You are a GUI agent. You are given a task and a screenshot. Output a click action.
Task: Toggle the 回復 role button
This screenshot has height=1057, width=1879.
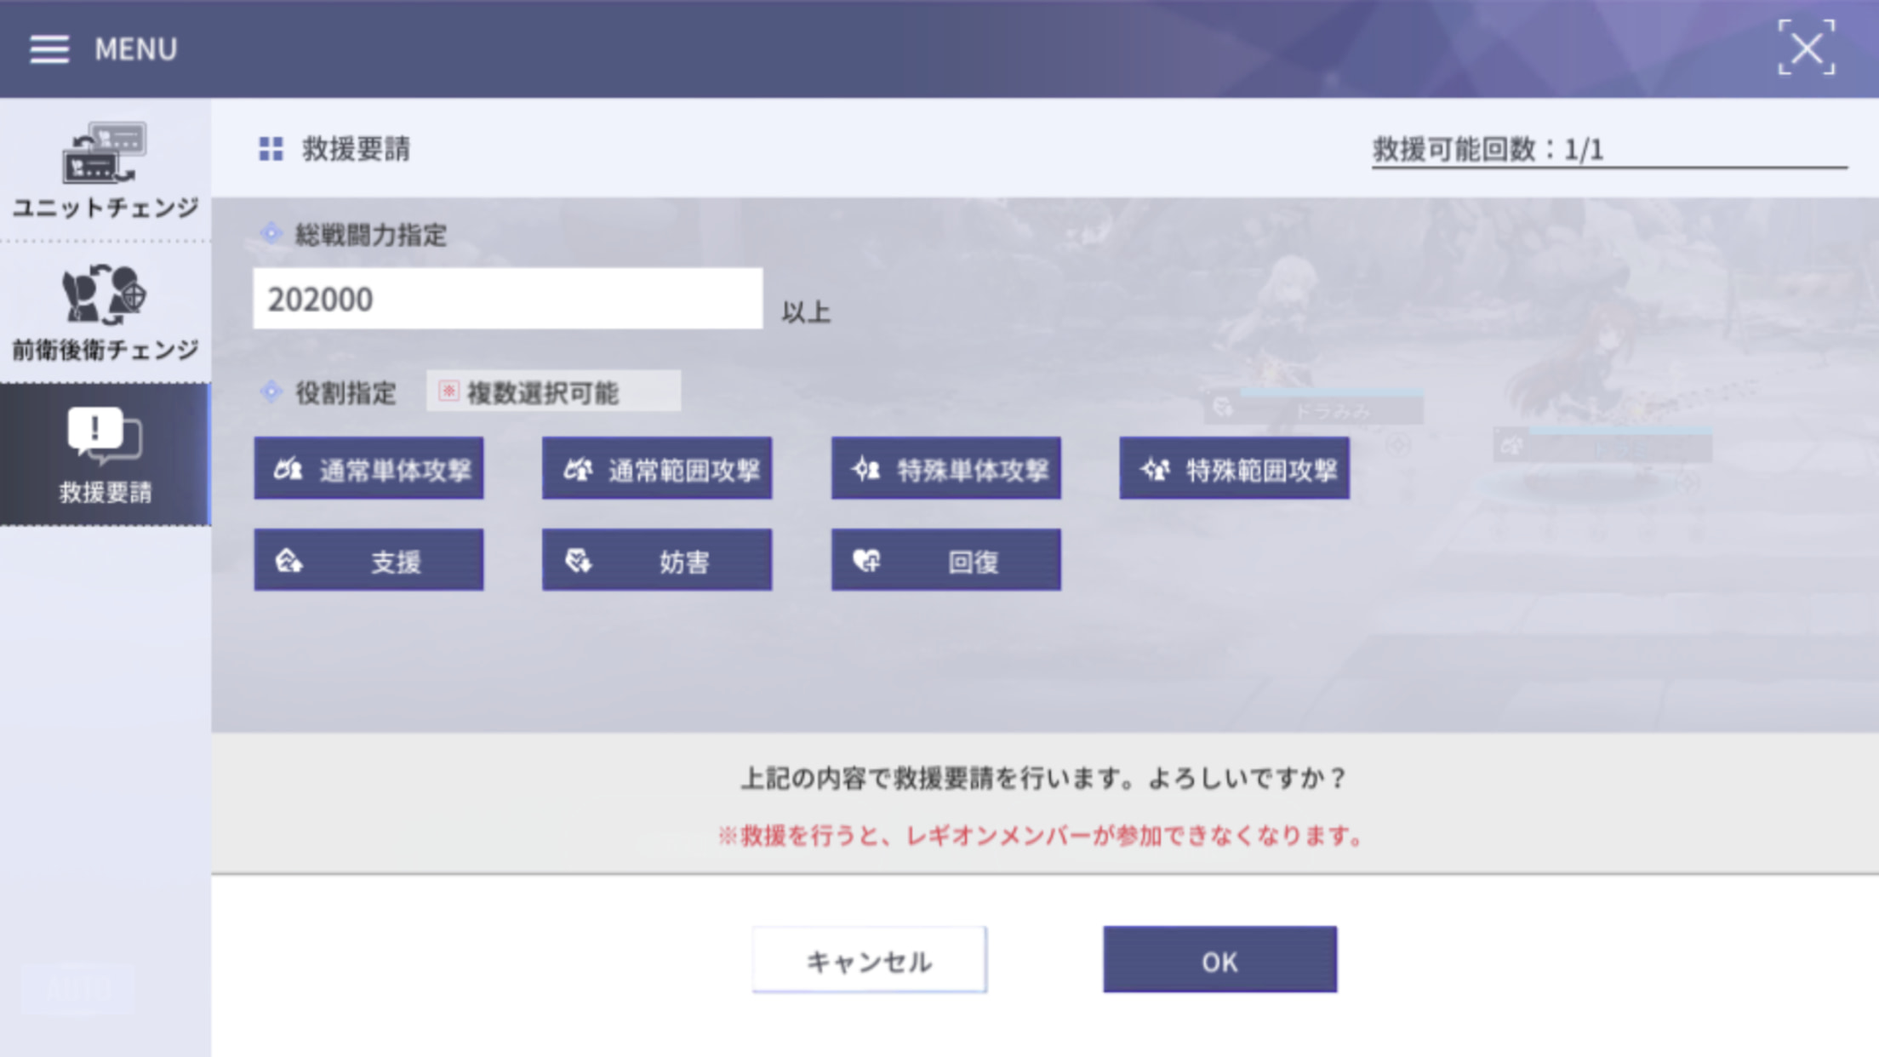946,561
